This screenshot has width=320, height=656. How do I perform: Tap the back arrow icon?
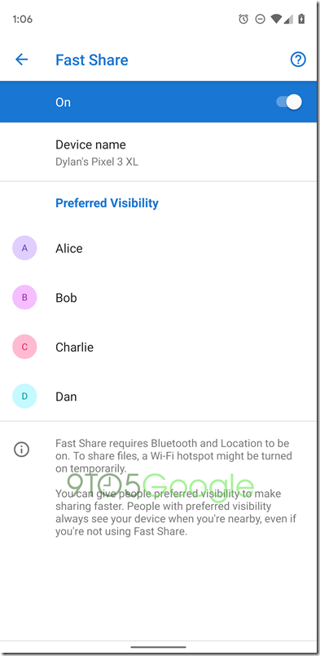point(21,60)
